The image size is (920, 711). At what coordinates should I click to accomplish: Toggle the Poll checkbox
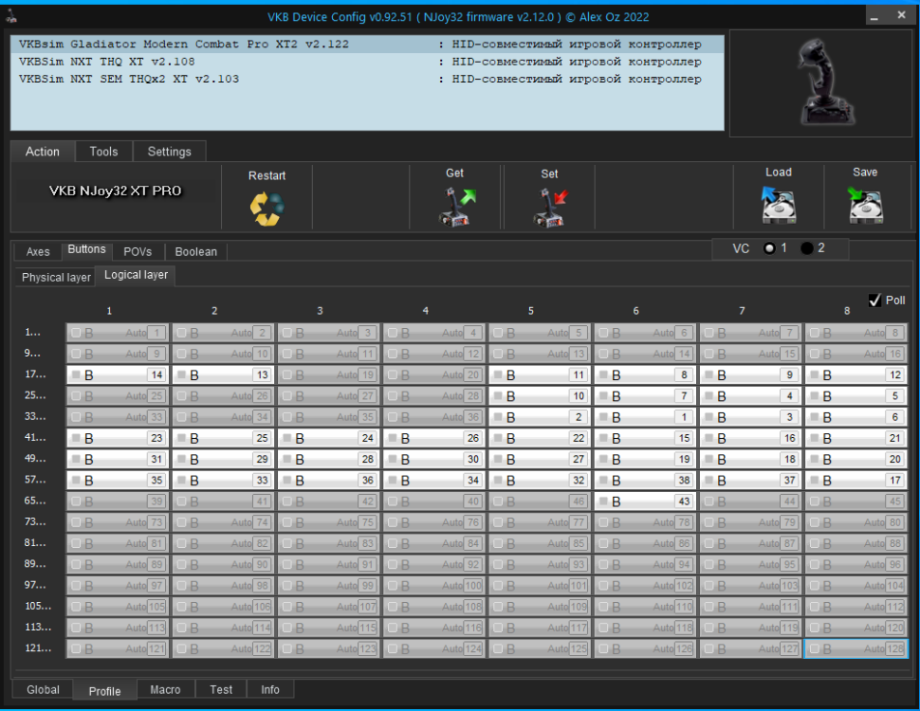[874, 301]
